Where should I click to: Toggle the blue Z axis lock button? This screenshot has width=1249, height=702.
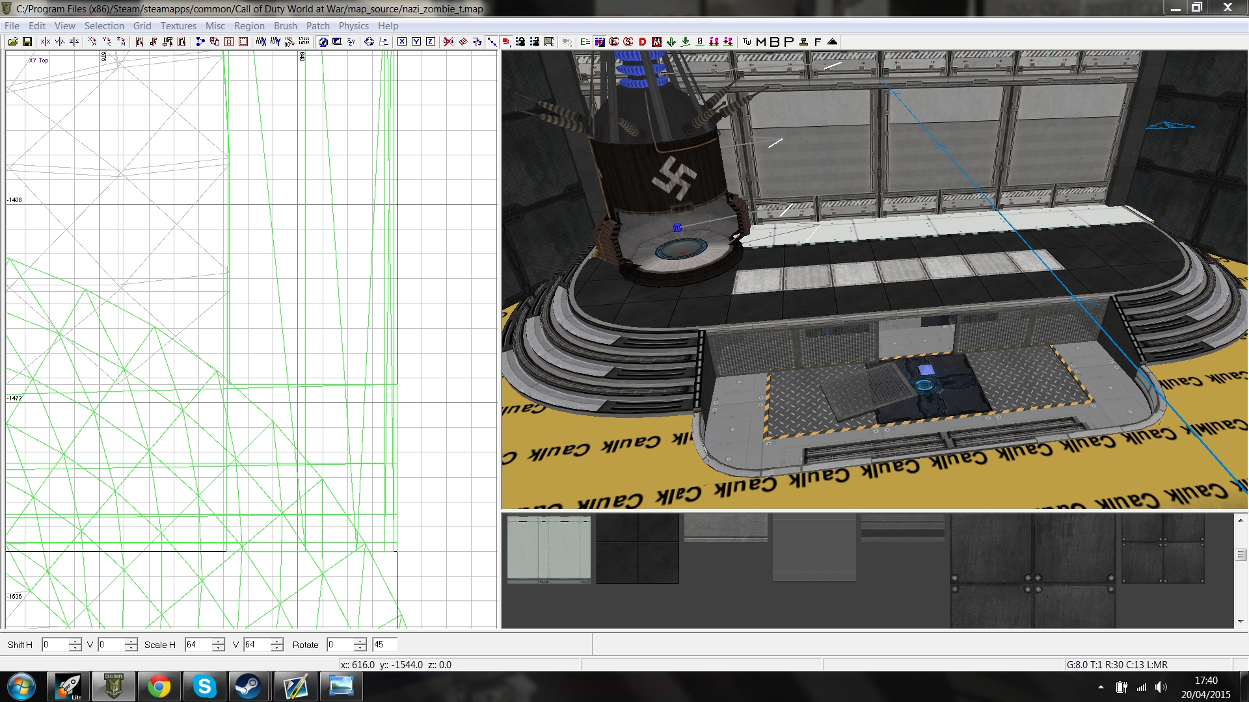[x=431, y=42]
